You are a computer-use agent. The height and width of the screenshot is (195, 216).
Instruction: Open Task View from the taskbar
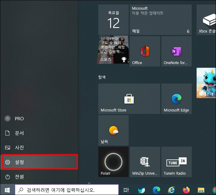tap(126, 190)
